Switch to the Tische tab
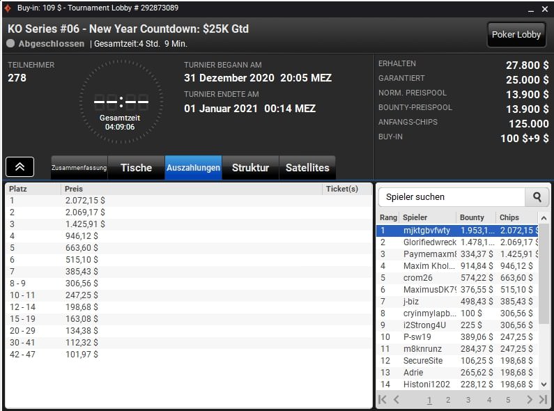Viewport: 554px width, 411px height. [136, 168]
